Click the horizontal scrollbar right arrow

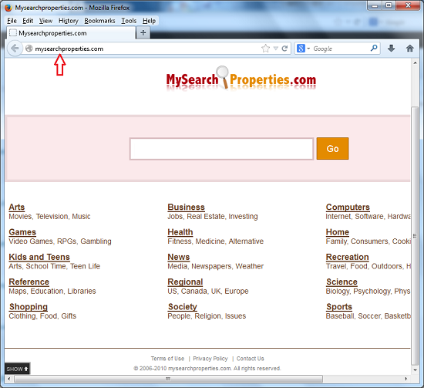click(x=405, y=379)
